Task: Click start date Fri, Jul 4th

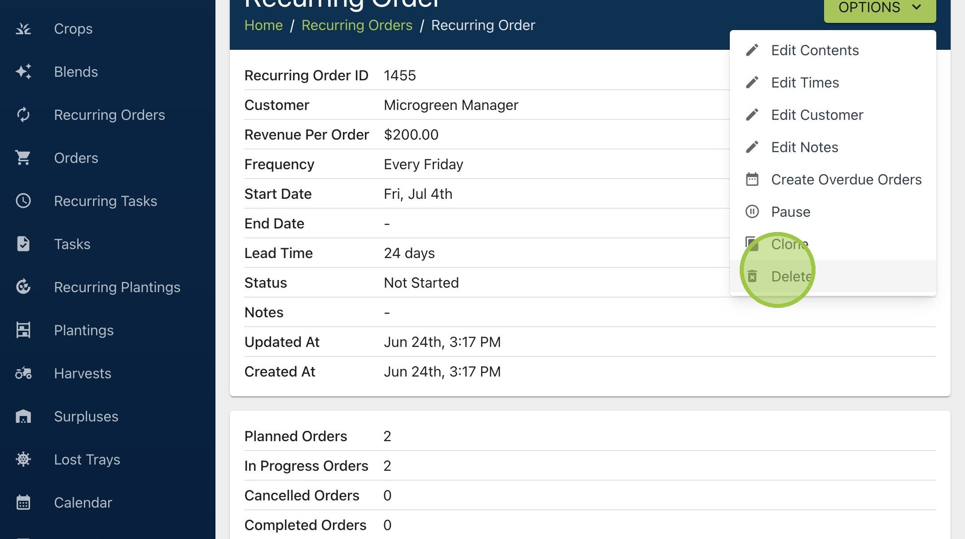Action: click(x=418, y=194)
